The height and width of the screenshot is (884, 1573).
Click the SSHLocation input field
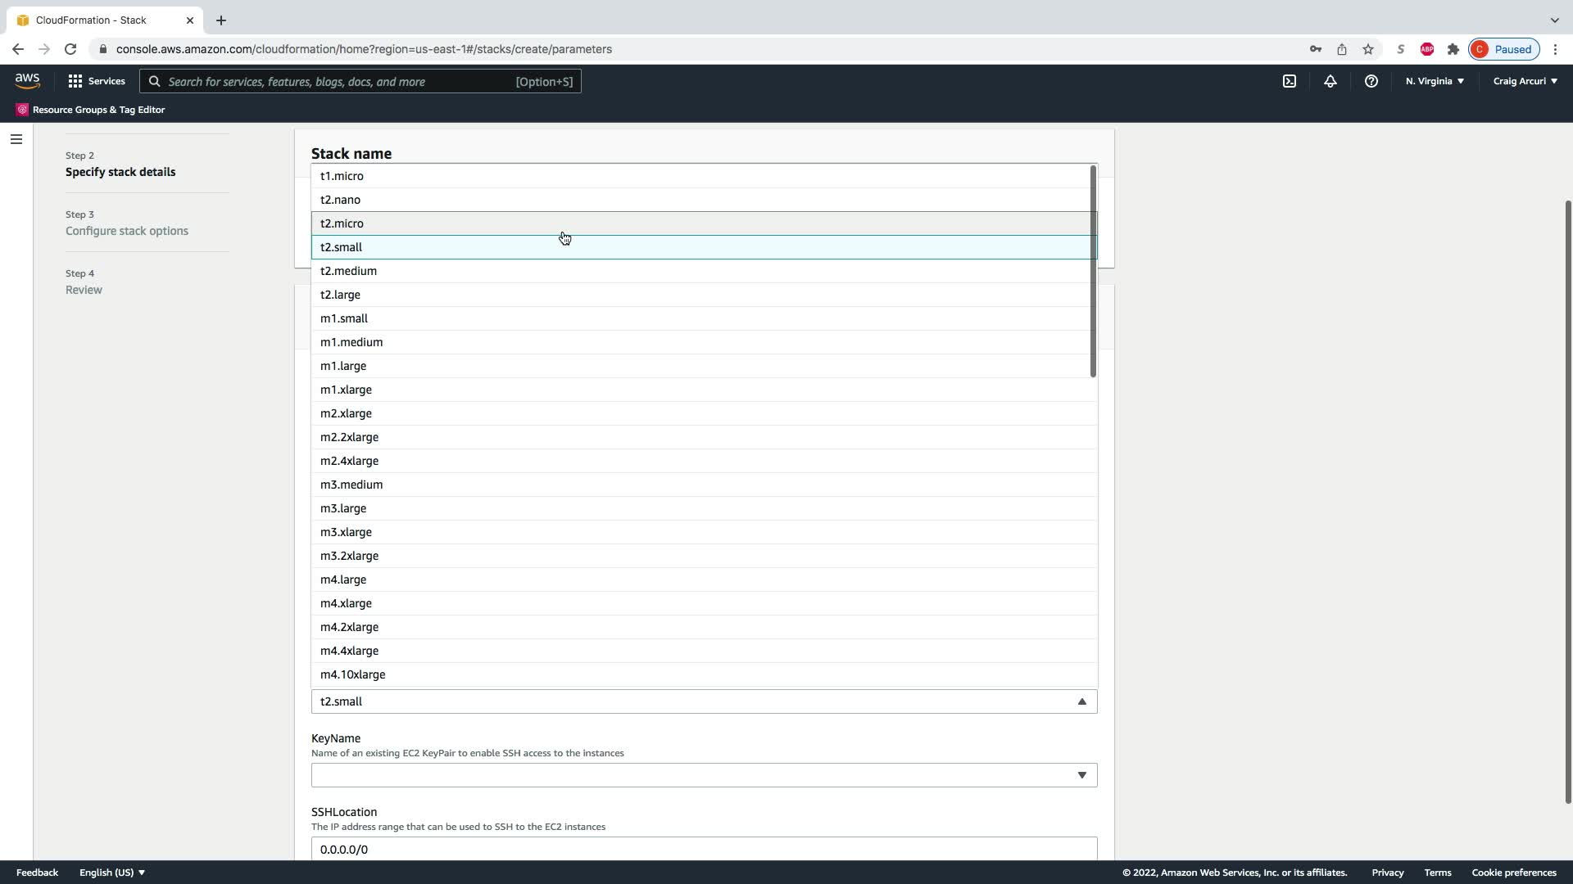pos(704,849)
